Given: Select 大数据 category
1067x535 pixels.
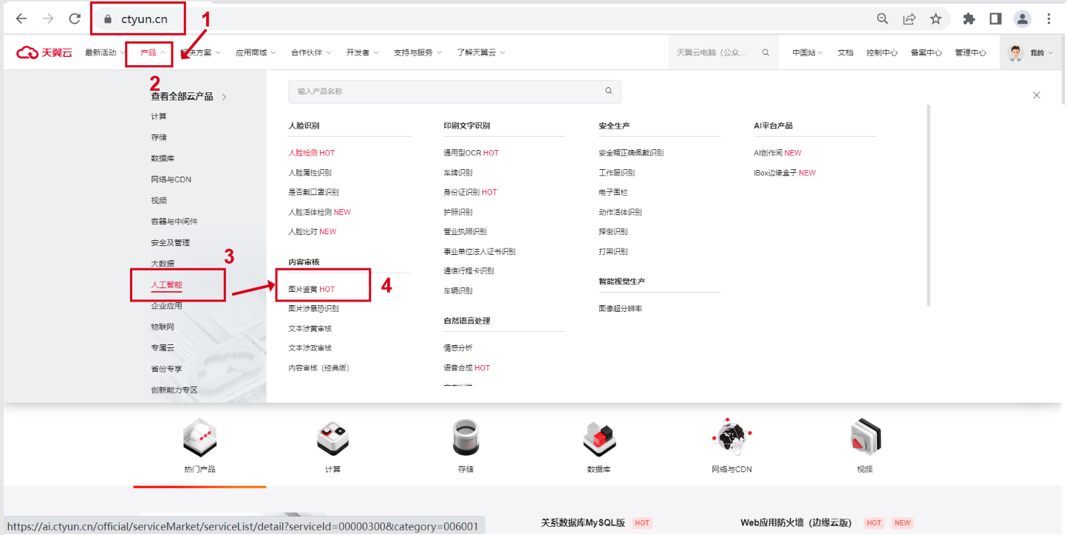Looking at the screenshot, I should click(163, 263).
